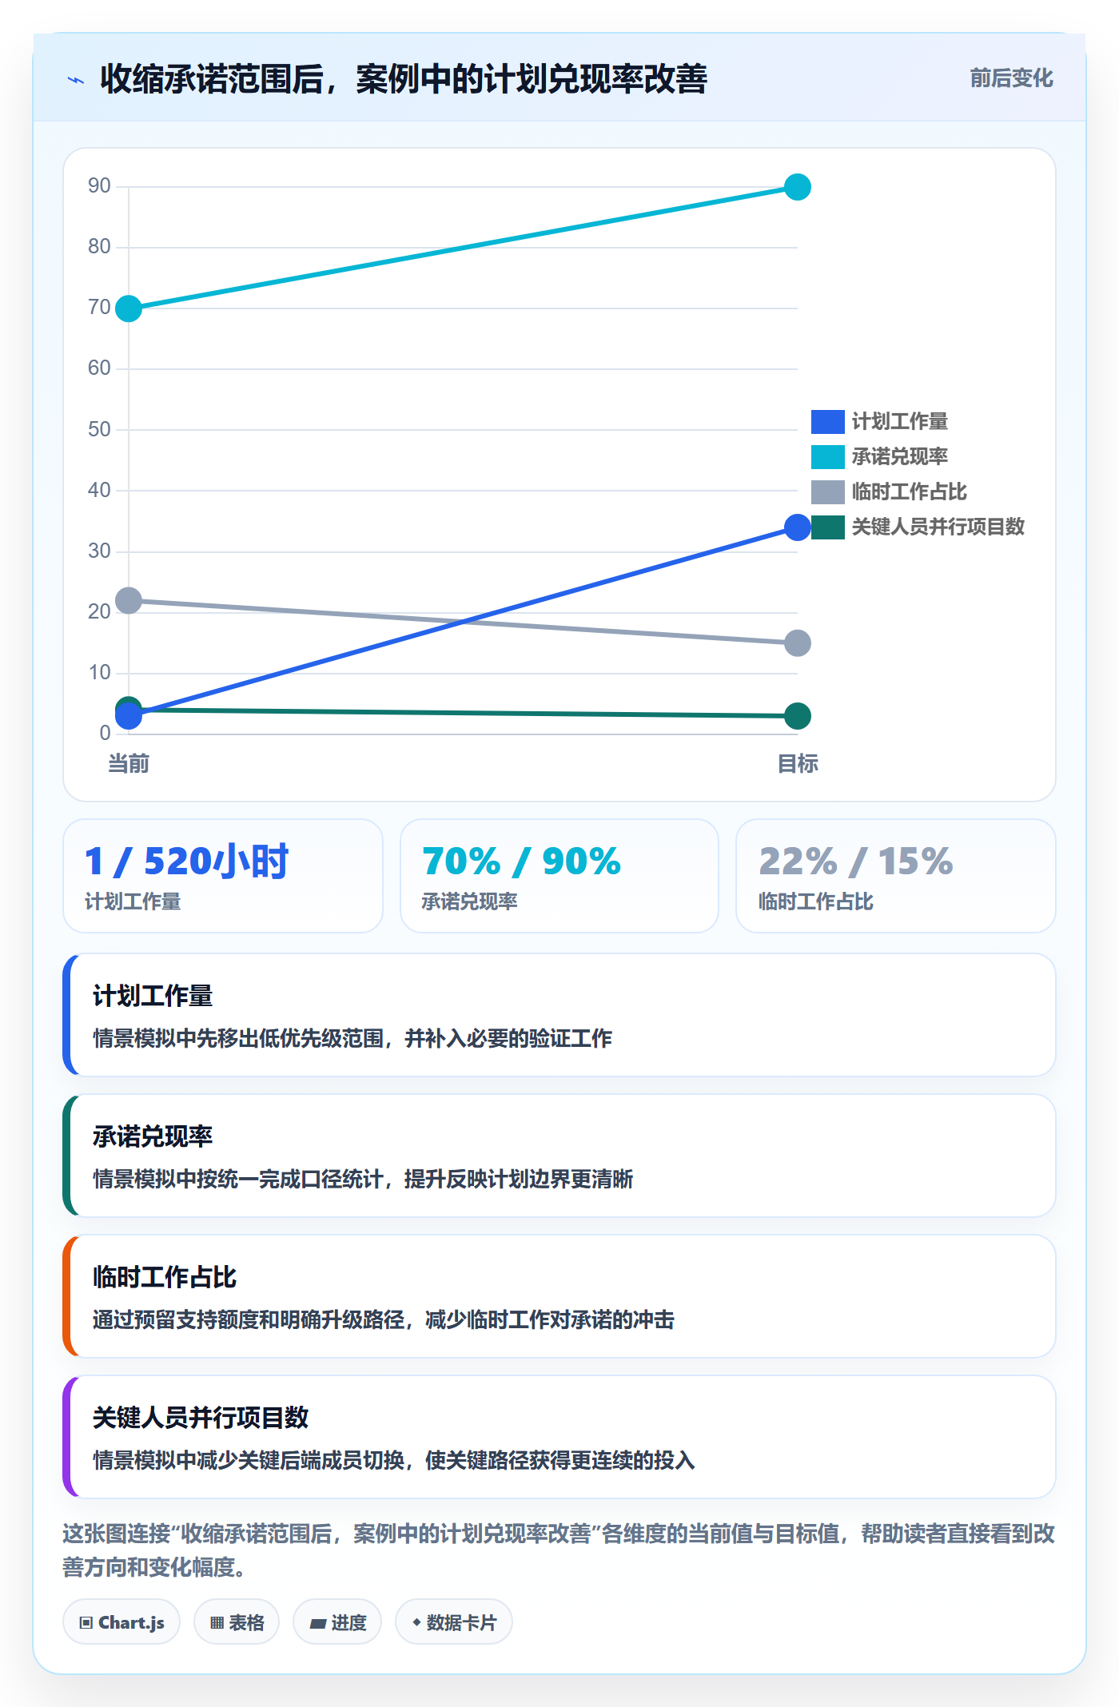Click the 目标 x-axis label

point(798,764)
